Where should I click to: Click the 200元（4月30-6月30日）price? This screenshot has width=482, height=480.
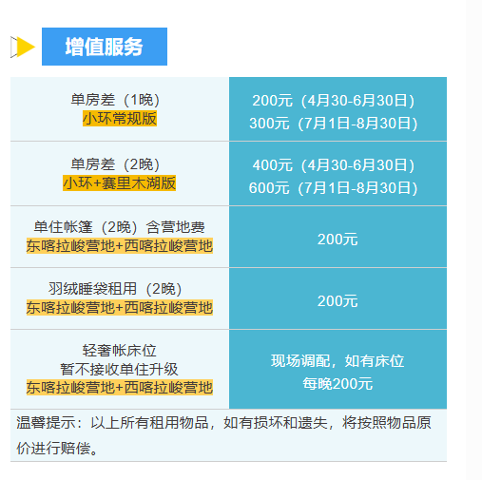(x=334, y=101)
